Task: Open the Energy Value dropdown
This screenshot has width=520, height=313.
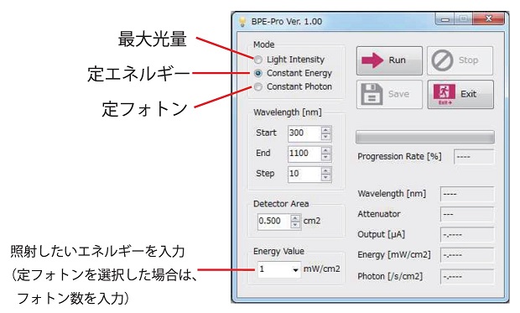Action: tap(295, 270)
